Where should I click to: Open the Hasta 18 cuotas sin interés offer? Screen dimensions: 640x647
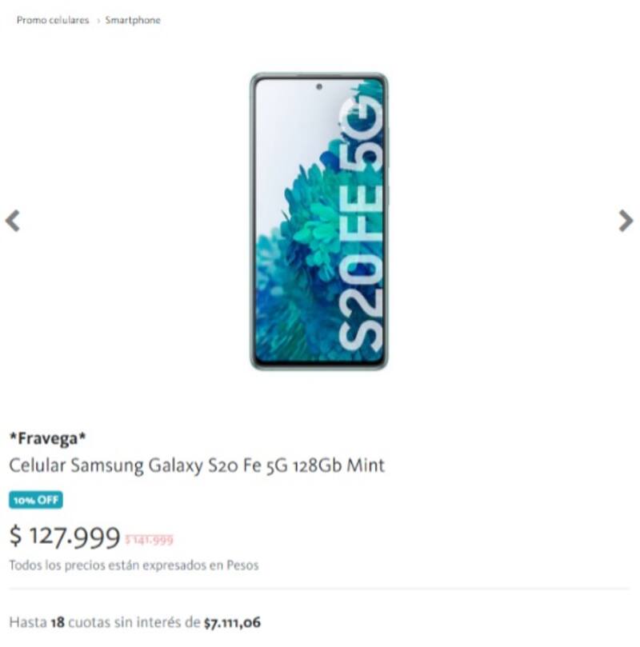[134, 622]
